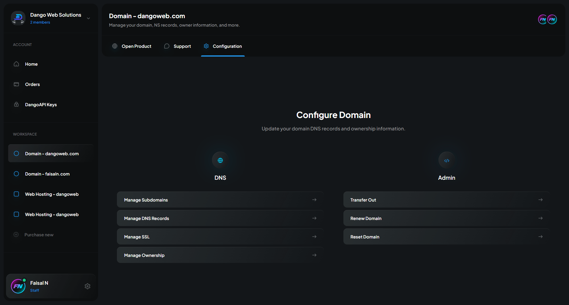Image resolution: width=569 pixels, height=305 pixels.
Task: Click the arrow on Manage Ownership row
Action: click(314, 255)
